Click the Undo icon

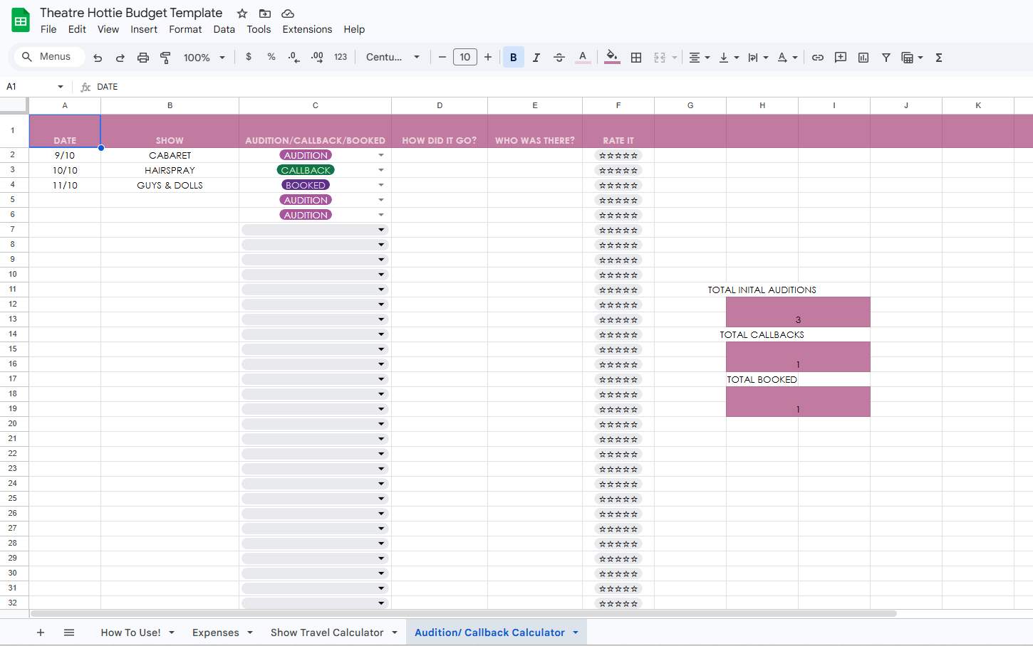click(98, 58)
